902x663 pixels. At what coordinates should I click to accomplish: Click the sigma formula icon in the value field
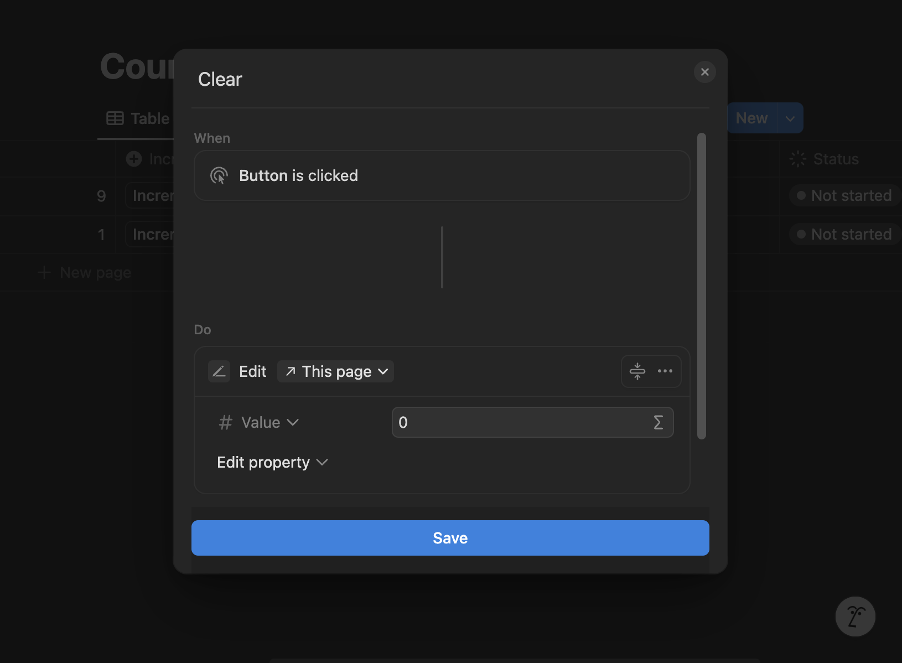658,423
